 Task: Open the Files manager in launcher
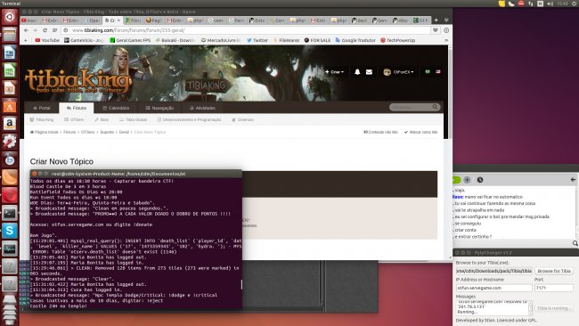point(10,35)
